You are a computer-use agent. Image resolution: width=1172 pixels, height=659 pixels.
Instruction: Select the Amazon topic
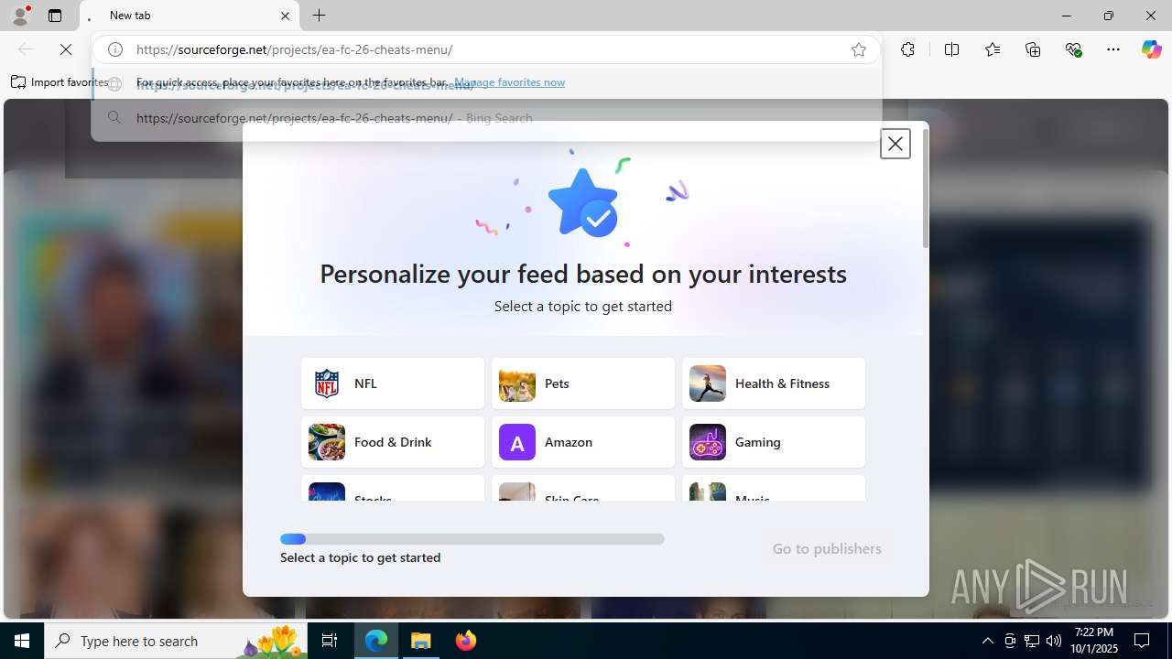pyautogui.click(x=583, y=442)
